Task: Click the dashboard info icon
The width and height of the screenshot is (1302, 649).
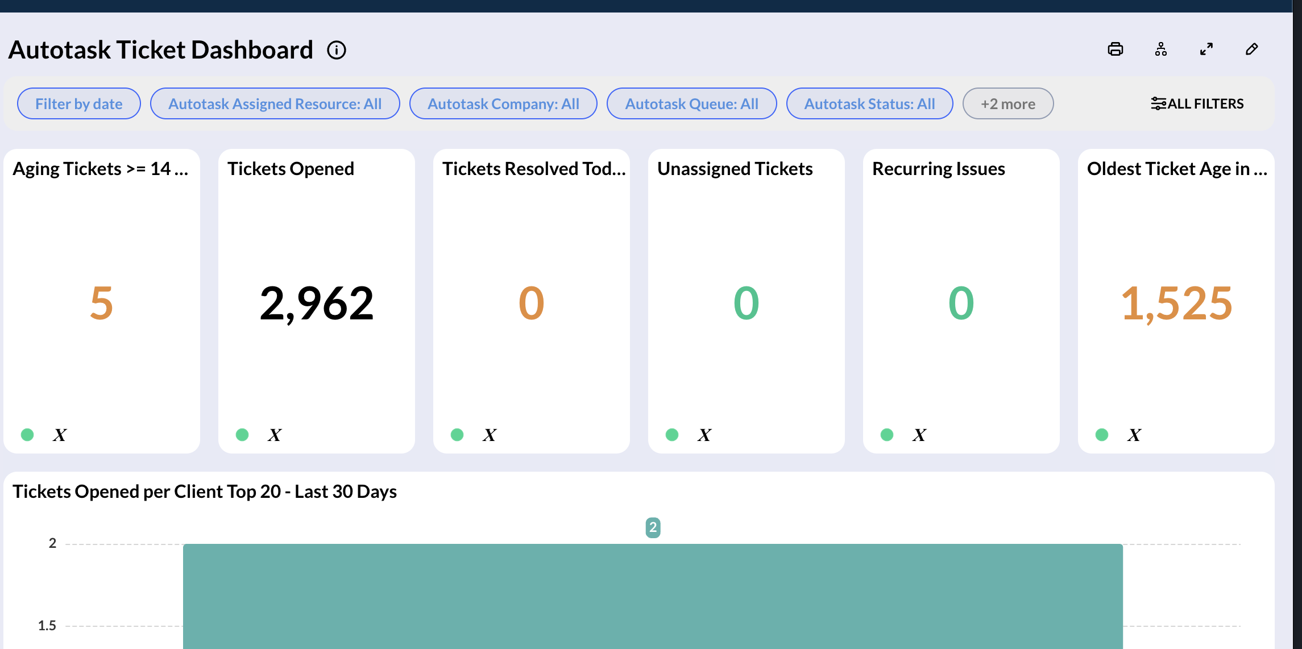Action: point(337,50)
